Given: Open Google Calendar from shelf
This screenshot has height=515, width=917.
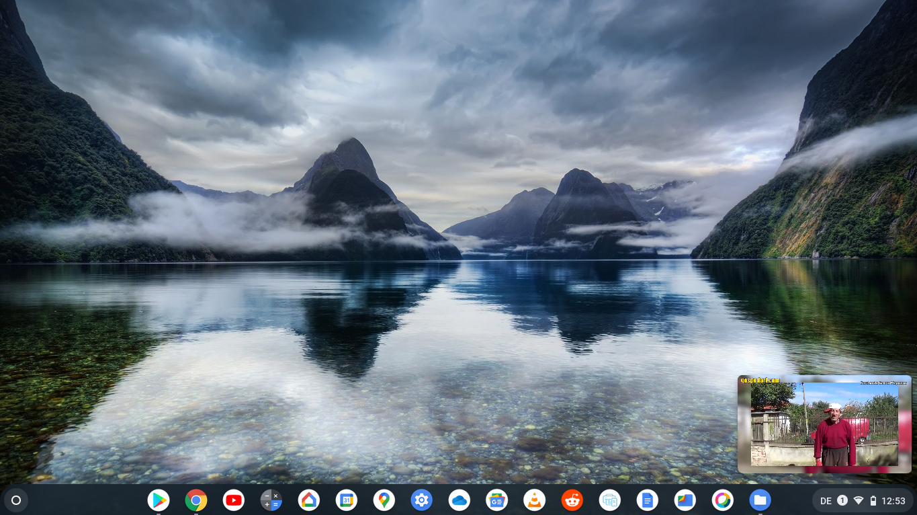Looking at the screenshot, I should click(x=347, y=500).
